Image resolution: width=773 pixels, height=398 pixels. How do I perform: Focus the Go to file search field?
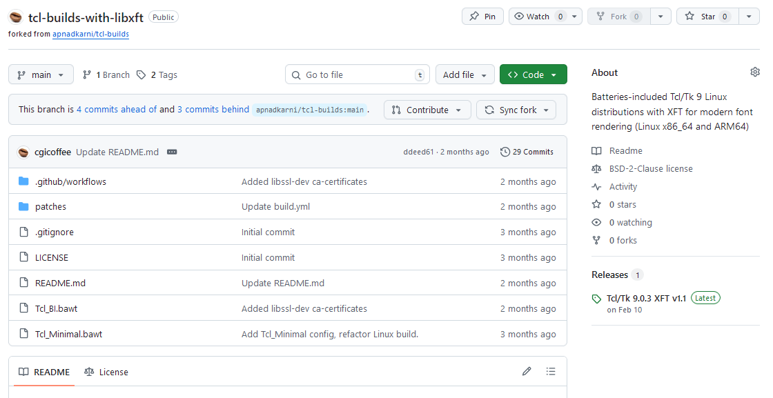357,74
